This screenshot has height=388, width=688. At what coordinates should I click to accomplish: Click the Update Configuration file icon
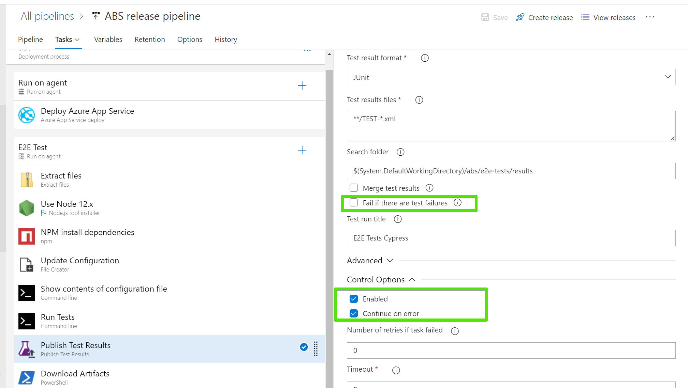27,265
